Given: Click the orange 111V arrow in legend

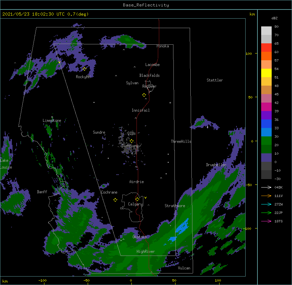Looking at the screenshot, I should [x=266, y=196].
